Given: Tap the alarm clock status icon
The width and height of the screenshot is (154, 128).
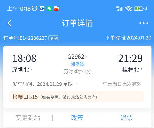Looking at the screenshot, I should coord(35,9).
